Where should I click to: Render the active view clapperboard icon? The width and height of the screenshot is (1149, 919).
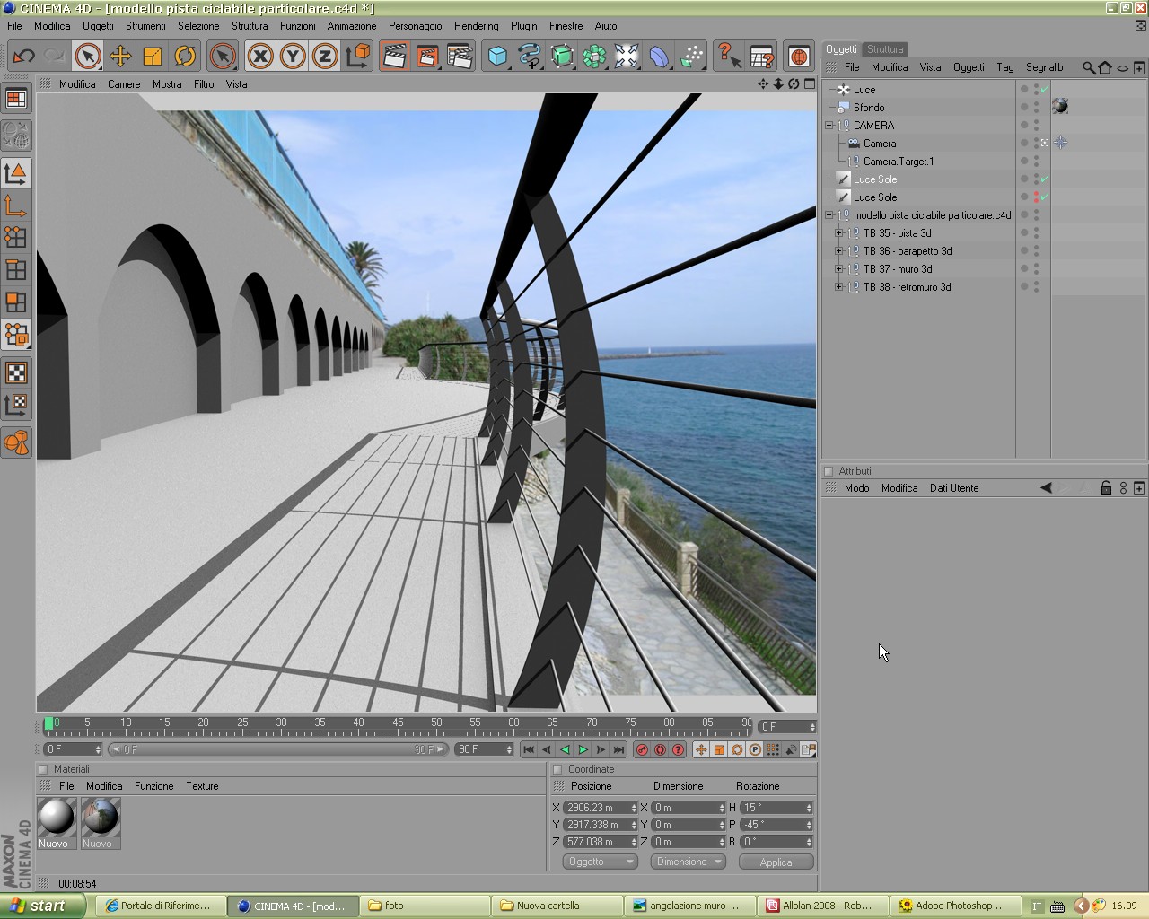point(394,57)
